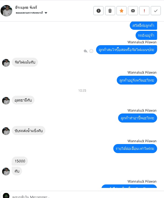Viewport: 164px width, 198px height.
Task: Click the page avatar beside reply box
Action: click(x=6, y=196)
